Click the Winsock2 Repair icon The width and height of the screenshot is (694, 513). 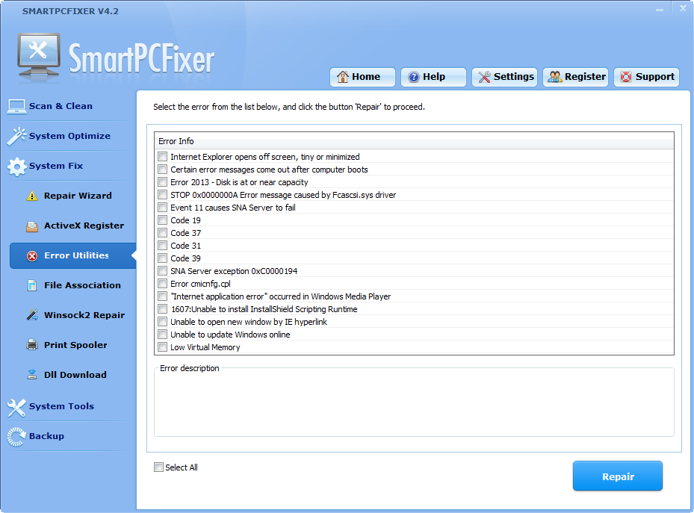[32, 315]
